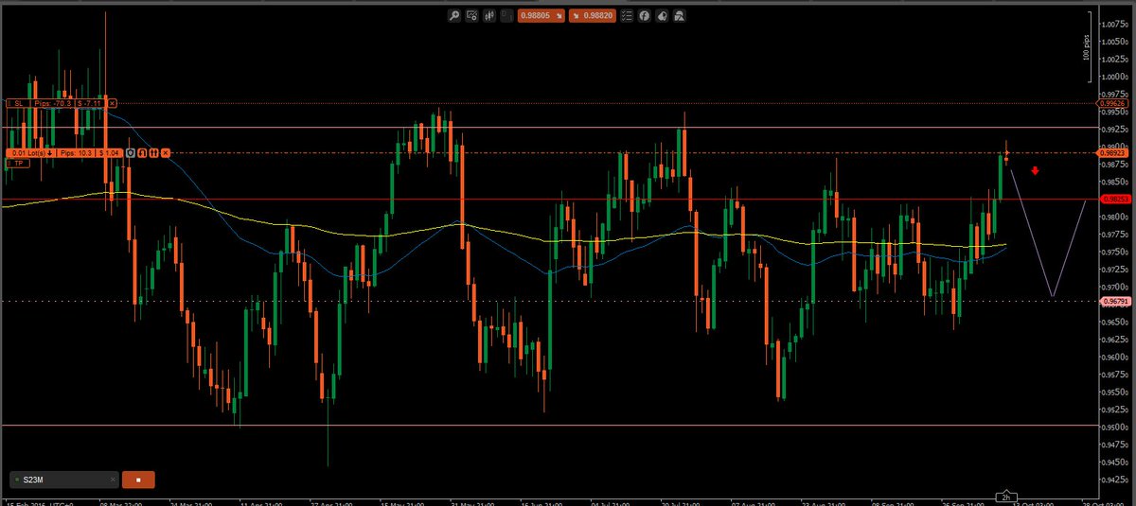Screen dimensions: 1136x506
Task: Click the zoom magnifier icon in the chart toolbar
Action: click(454, 16)
